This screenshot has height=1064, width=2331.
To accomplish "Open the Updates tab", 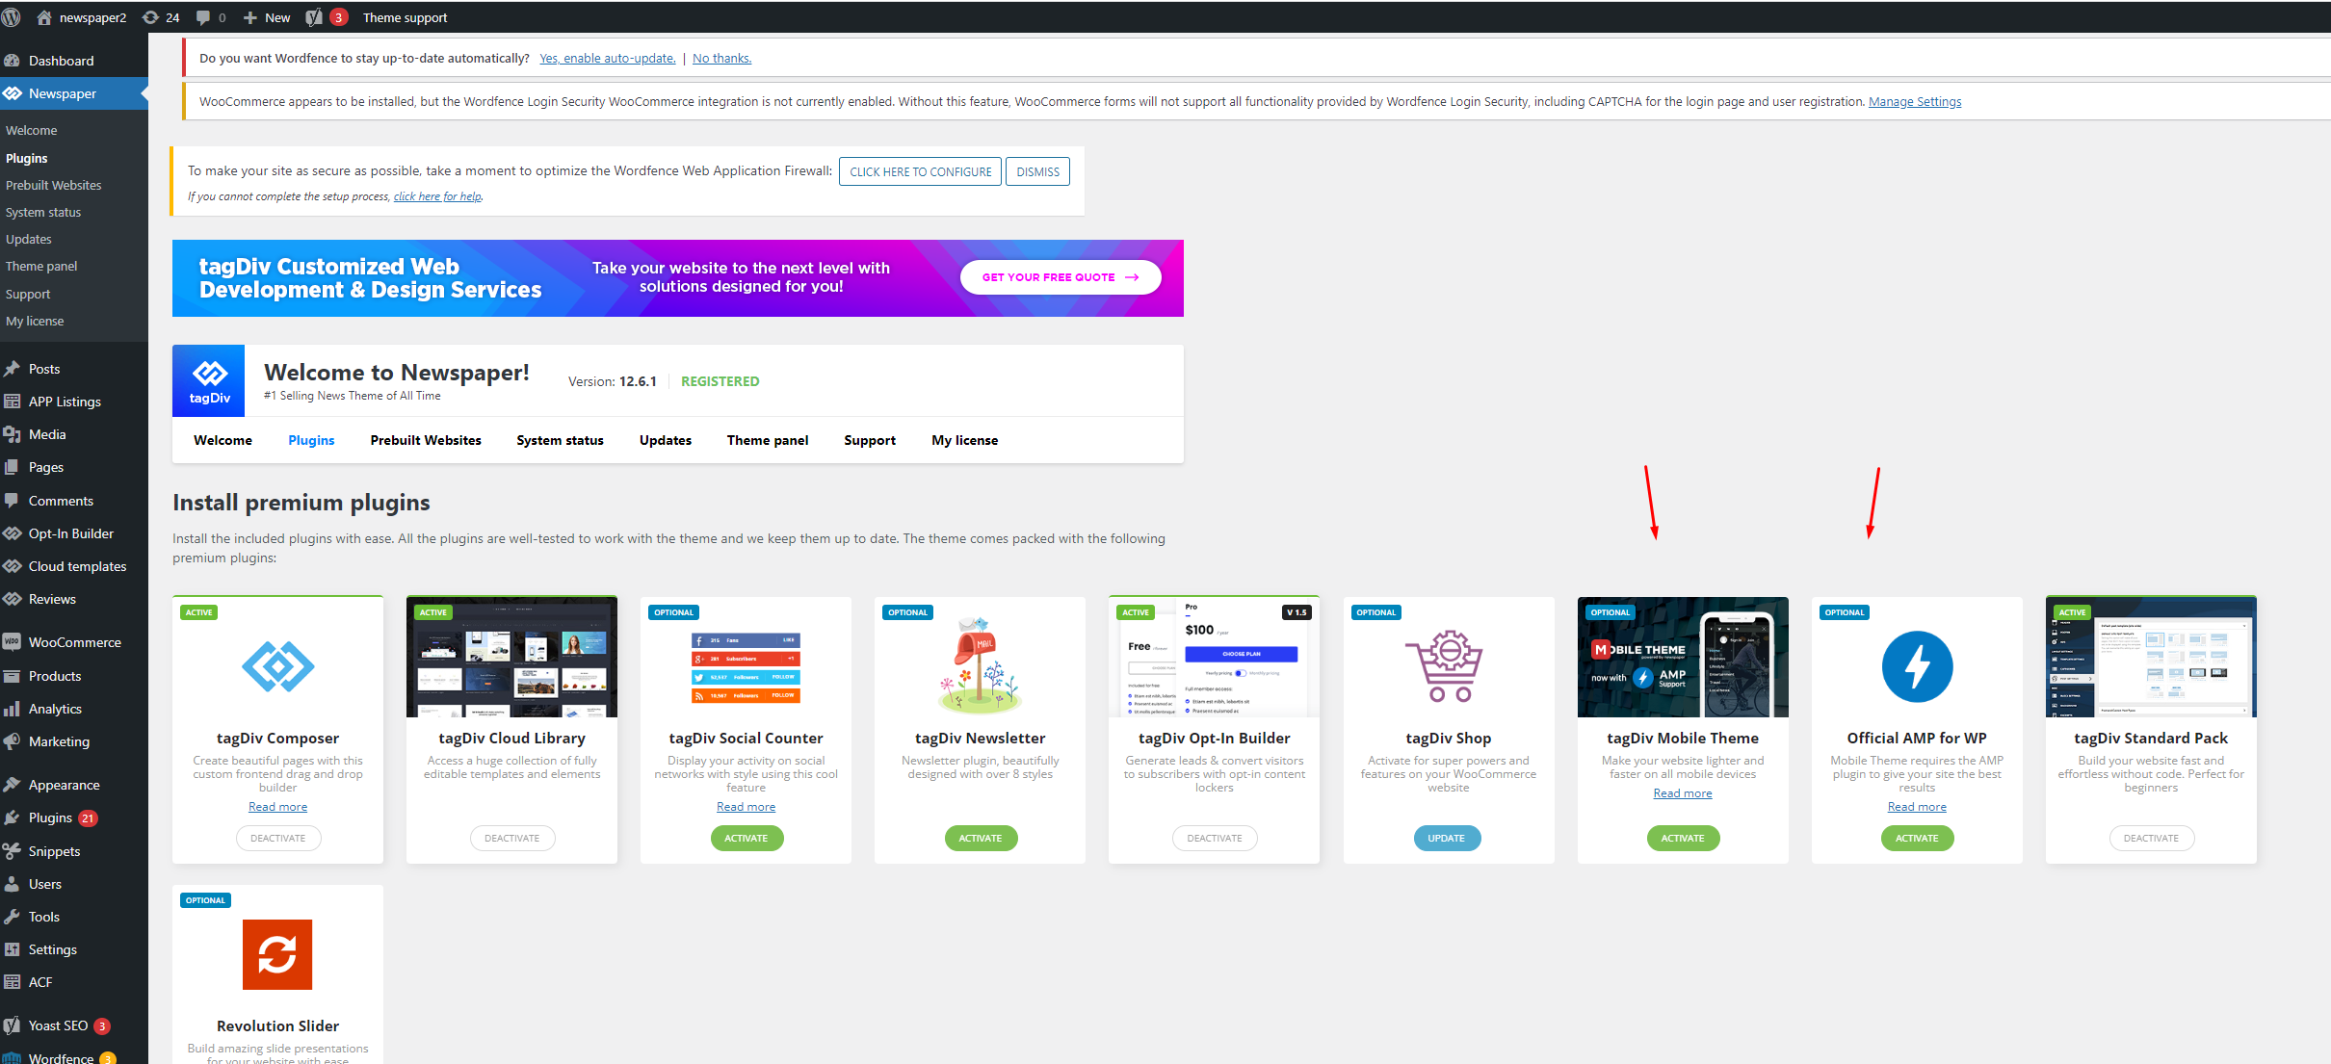I will coord(666,440).
